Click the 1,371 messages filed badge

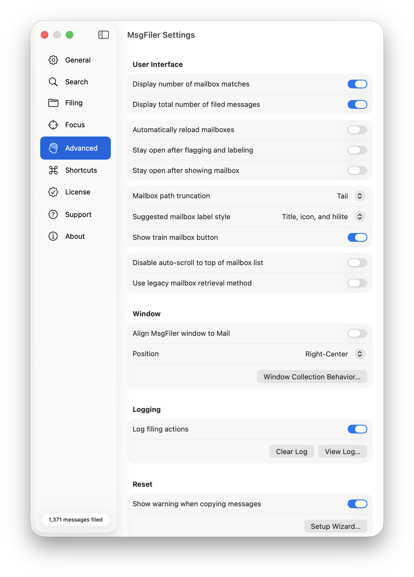pyautogui.click(x=76, y=520)
